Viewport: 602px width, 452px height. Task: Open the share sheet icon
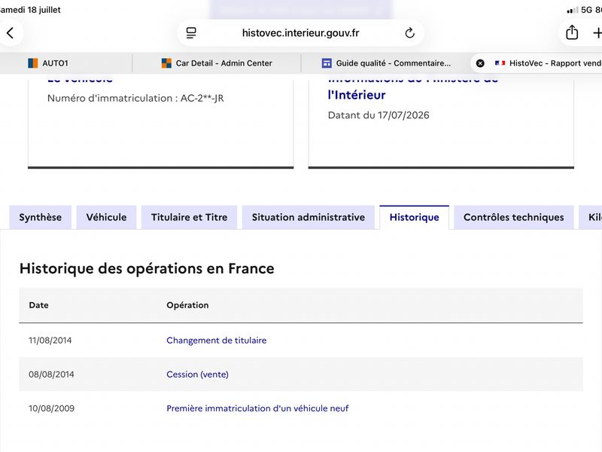(572, 32)
